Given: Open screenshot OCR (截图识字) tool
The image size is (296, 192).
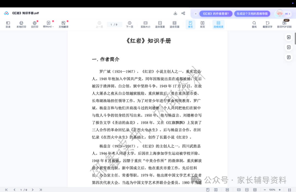Looking at the screenshot, I should (x=267, y=25).
